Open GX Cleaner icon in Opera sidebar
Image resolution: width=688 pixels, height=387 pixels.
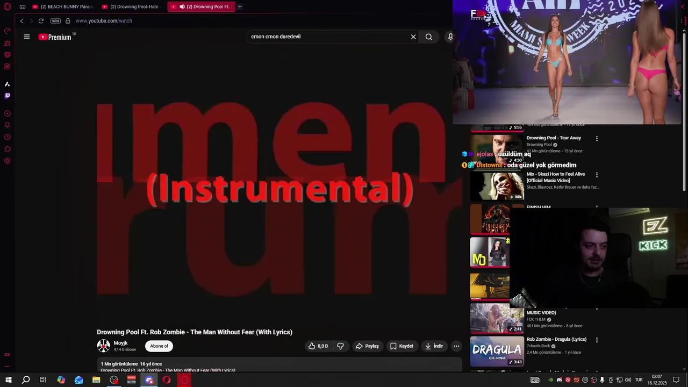(x=8, y=43)
